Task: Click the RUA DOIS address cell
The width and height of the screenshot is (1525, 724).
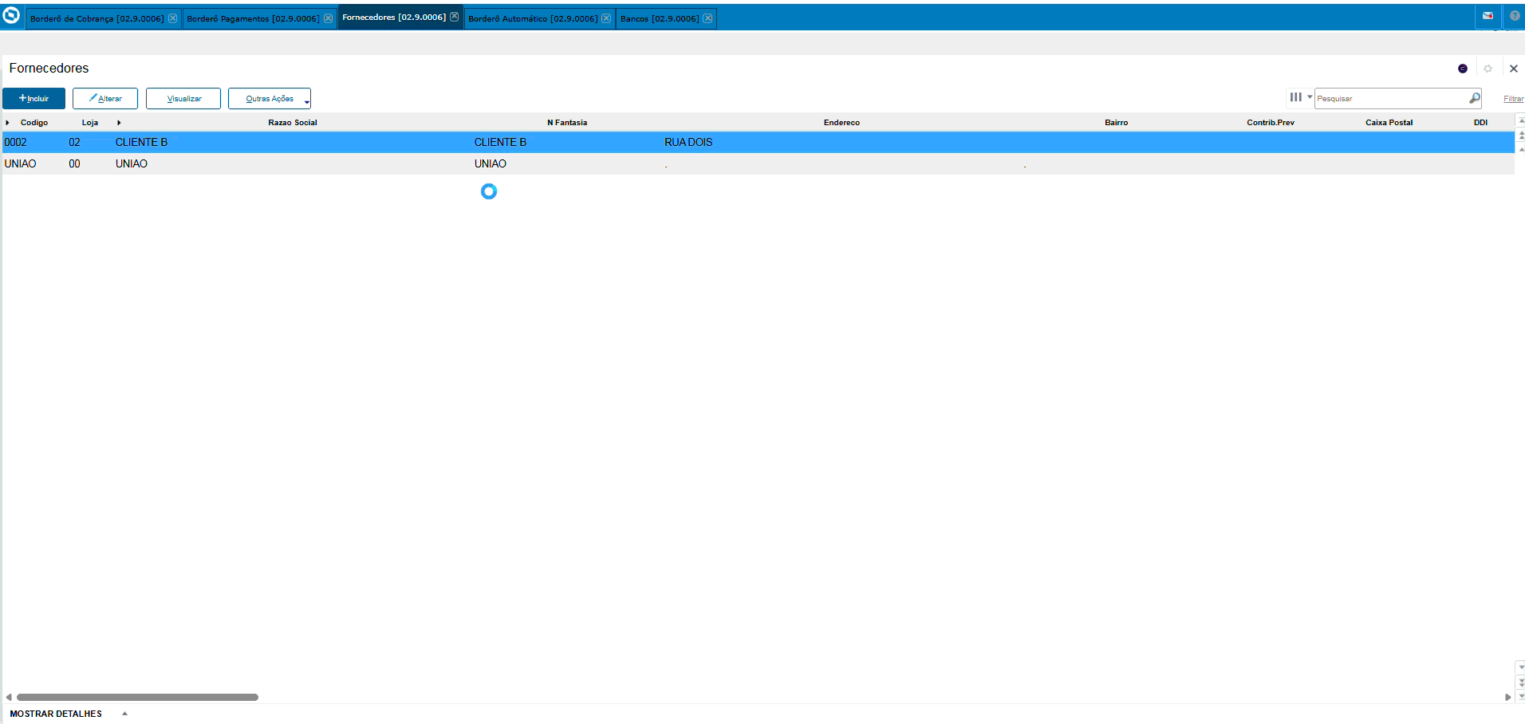Action: [x=688, y=142]
